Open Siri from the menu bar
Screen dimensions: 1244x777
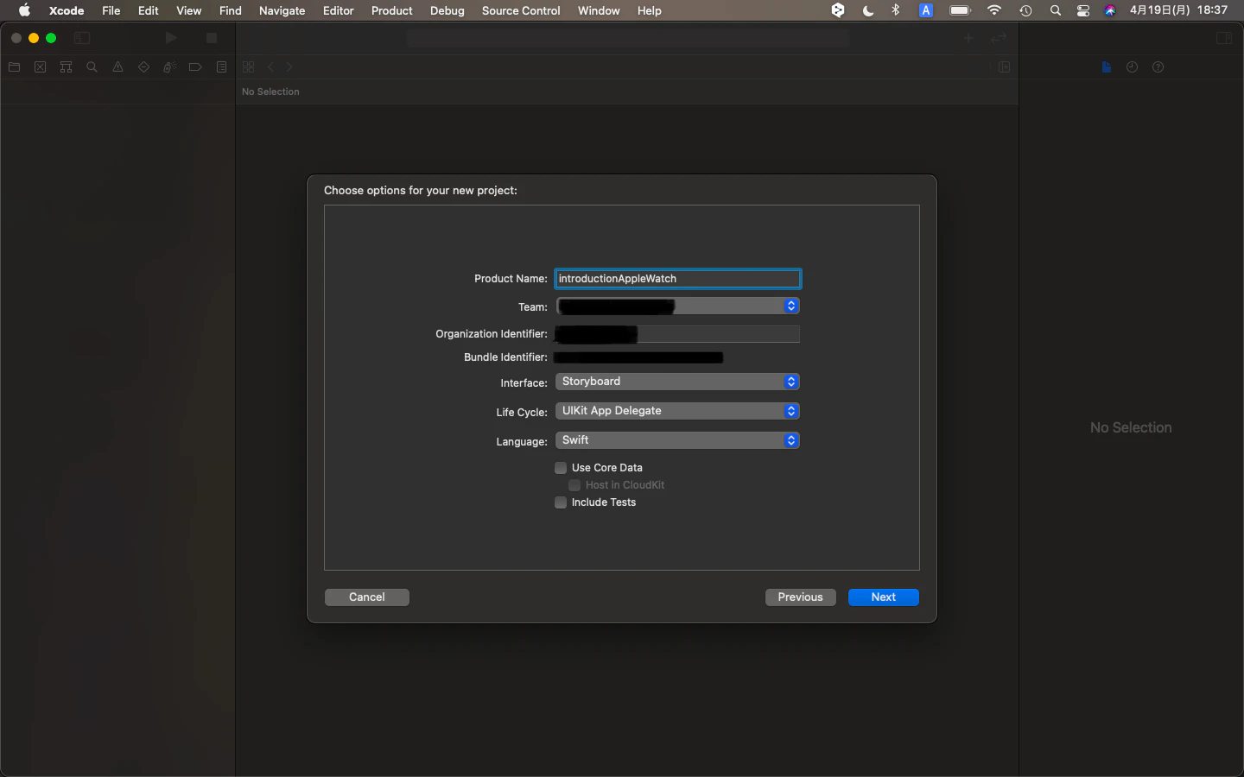point(1110,10)
